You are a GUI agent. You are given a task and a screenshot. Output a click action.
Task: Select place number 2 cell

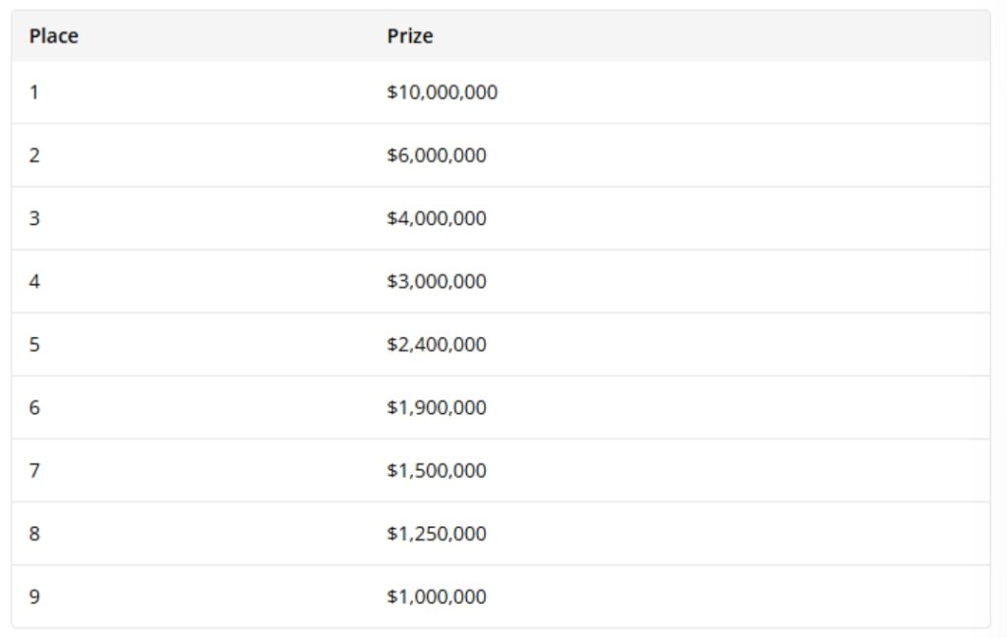[34, 155]
